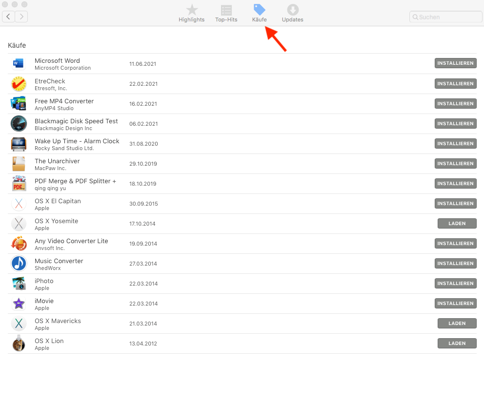This screenshot has height=403, width=484.
Task: Install Music Converter
Action: 455,263
